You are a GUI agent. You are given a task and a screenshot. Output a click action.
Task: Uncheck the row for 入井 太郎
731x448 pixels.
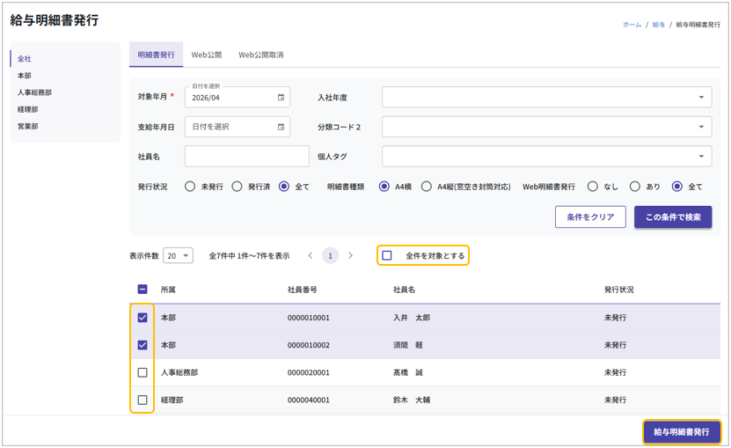pyautogui.click(x=143, y=318)
